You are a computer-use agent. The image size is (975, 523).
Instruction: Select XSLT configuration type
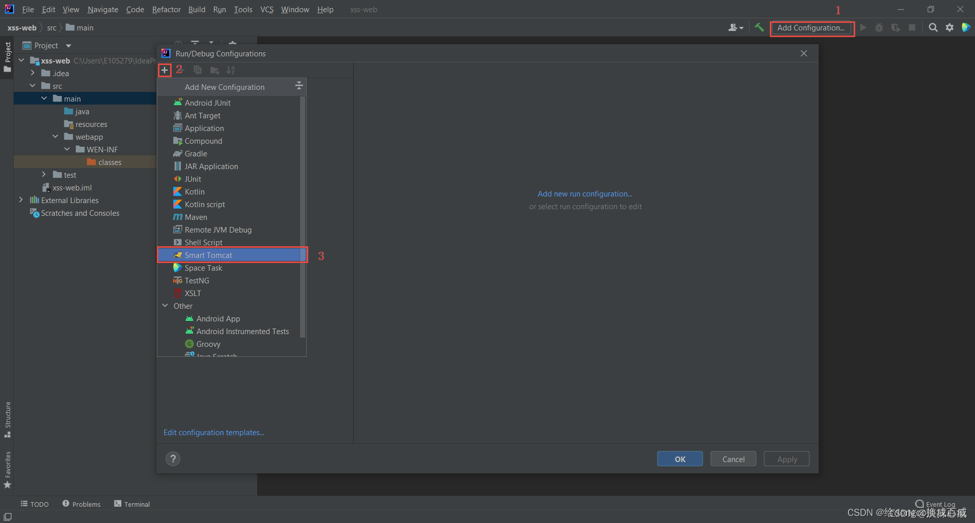coord(232,293)
